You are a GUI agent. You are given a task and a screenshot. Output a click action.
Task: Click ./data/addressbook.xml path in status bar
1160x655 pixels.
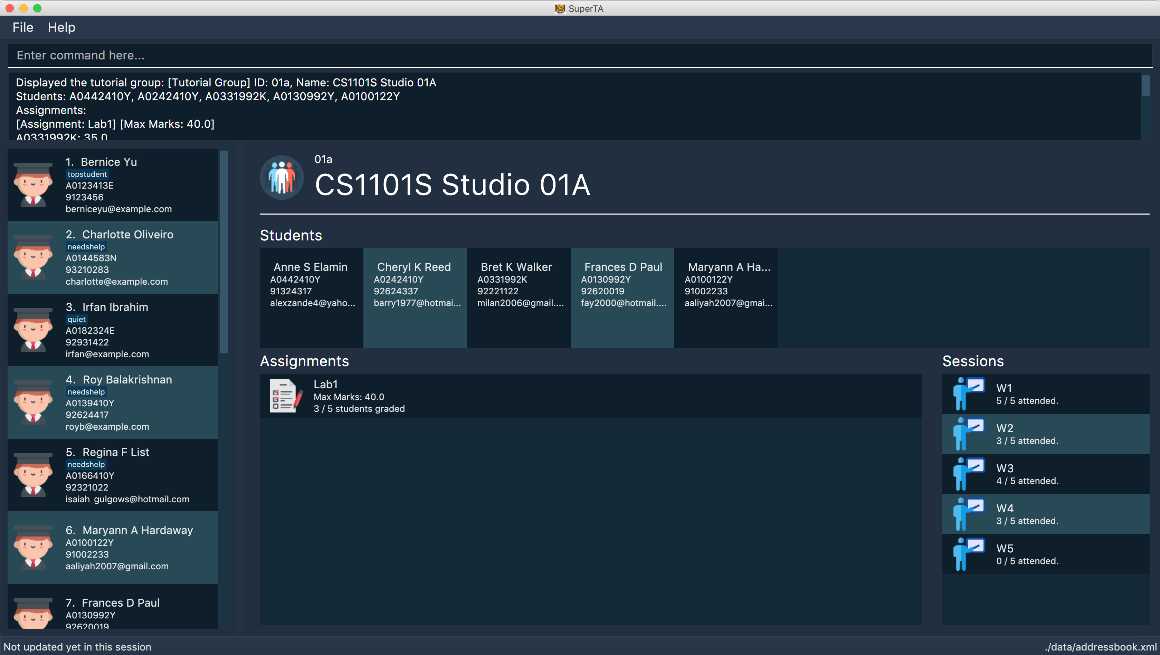(x=1100, y=647)
